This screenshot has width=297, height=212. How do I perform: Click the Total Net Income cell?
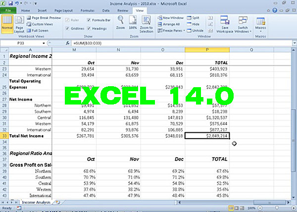point(30,136)
